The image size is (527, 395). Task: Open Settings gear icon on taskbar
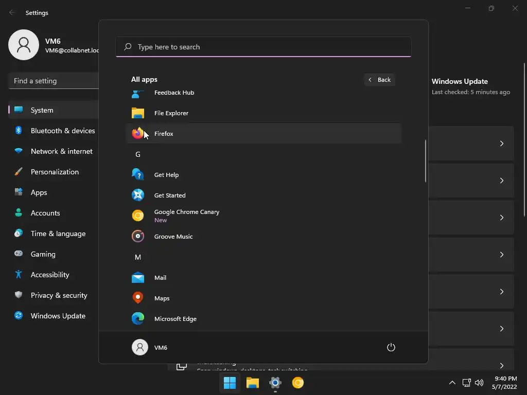pos(275,383)
